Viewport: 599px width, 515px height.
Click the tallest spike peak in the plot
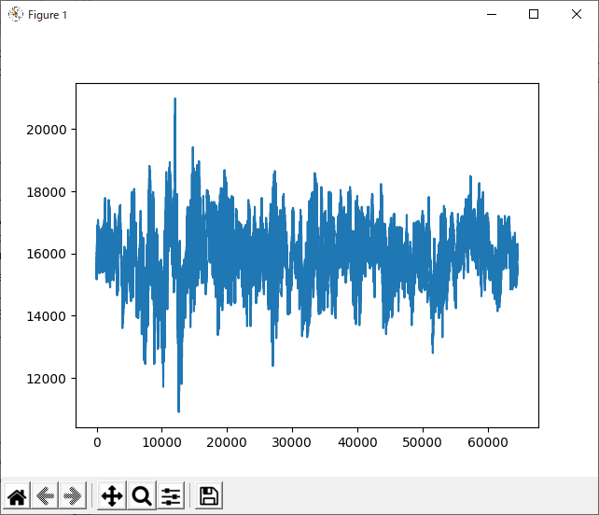click(x=174, y=99)
